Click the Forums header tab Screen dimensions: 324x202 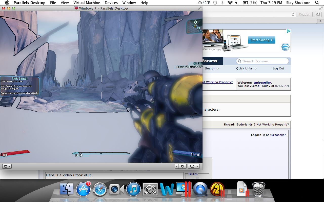(213, 61)
